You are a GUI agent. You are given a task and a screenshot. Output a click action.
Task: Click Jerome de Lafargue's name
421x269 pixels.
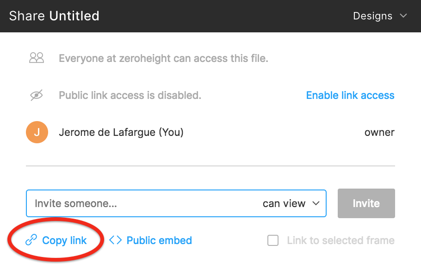pos(121,133)
